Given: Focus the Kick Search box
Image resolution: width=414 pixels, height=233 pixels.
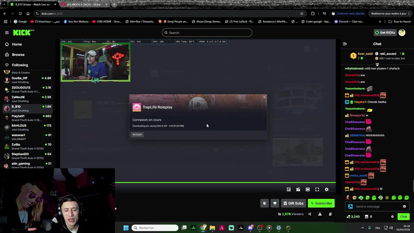Looking at the screenshot, I should [207, 33].
